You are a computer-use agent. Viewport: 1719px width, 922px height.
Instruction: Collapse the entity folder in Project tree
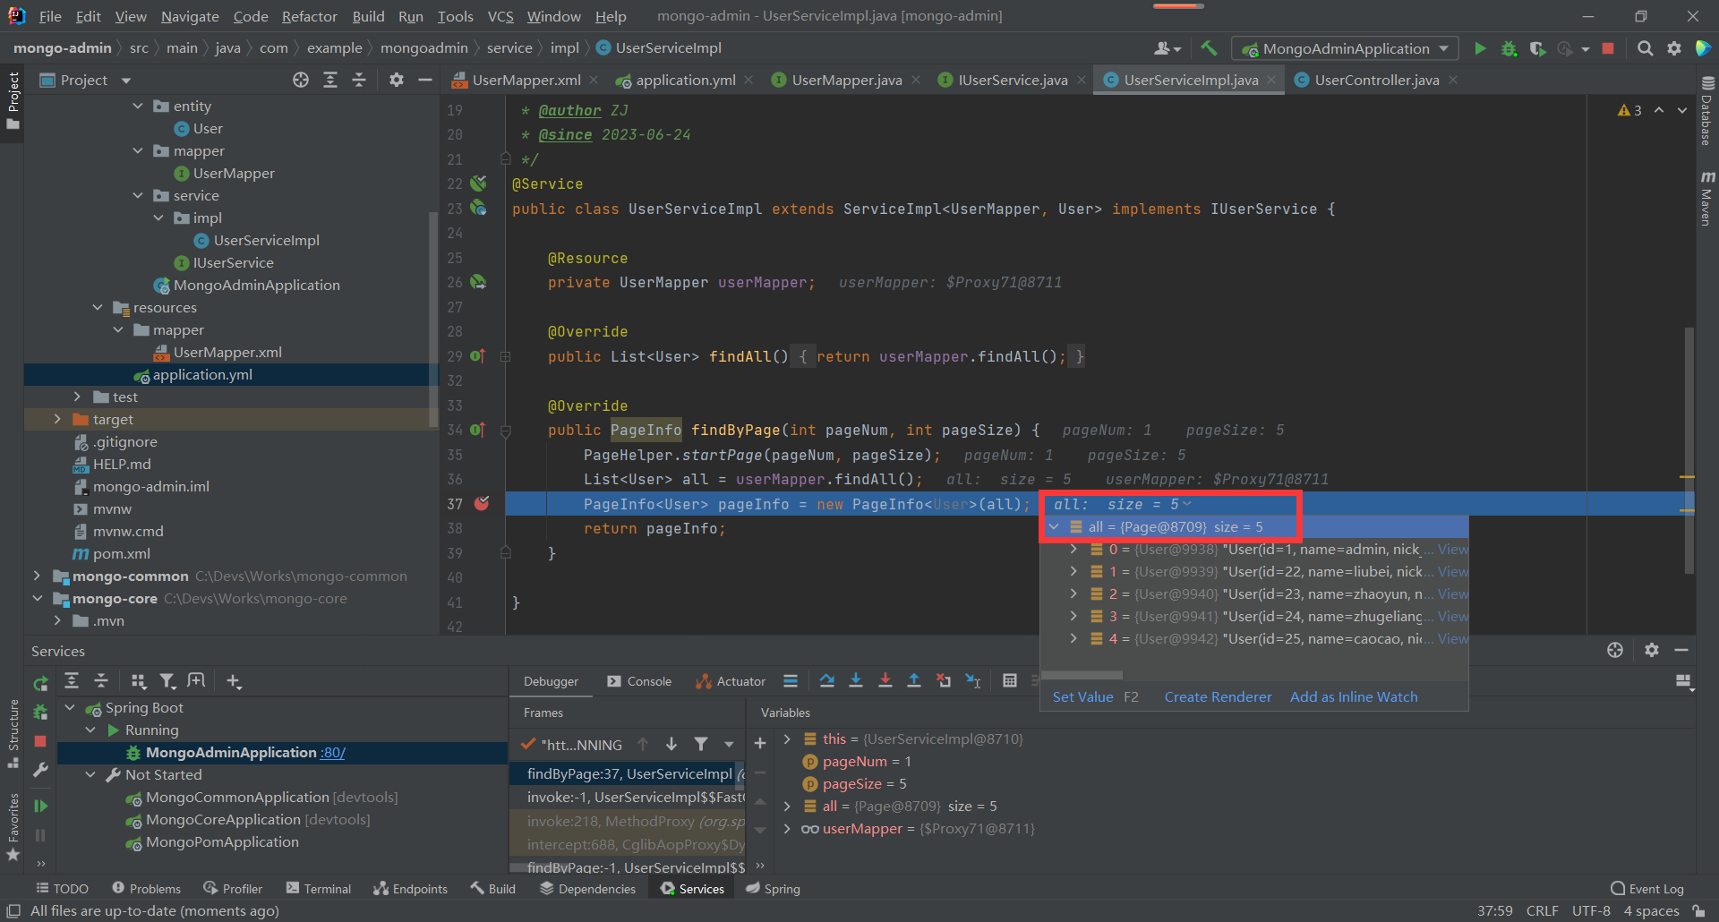pyautogui.click(x=138, y=106)
